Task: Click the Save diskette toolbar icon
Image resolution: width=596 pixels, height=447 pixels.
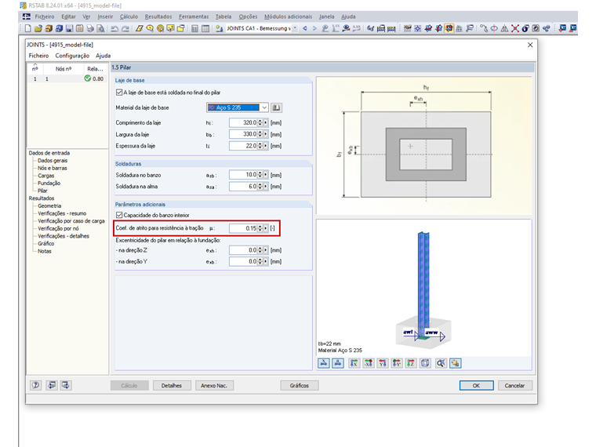Action: (x=69, y=28)
